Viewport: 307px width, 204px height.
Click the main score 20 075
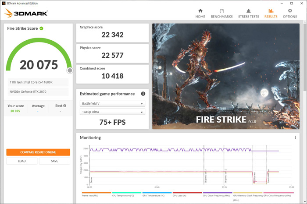click(x=39, y=65)
